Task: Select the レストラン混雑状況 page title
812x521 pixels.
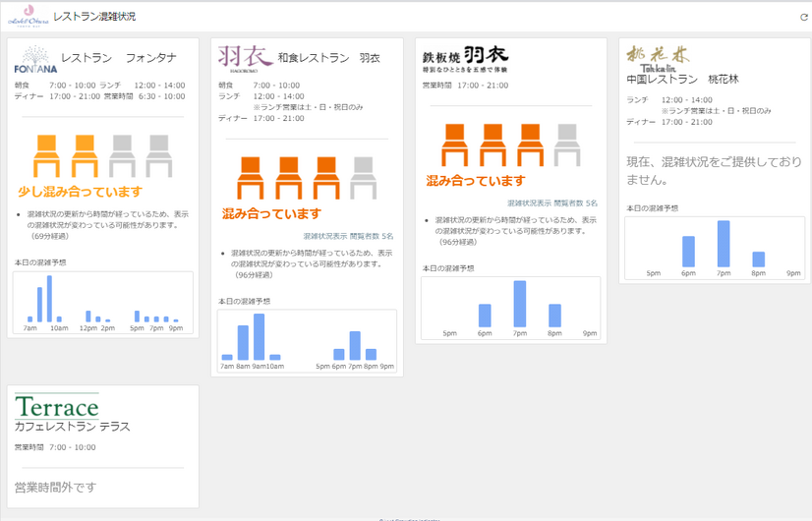Action: click(x=101, y=17)
